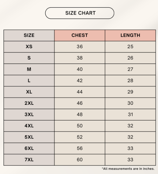Click the XS size row label
The height and width of the screenshot is (174, 158).
coord(29,47)
